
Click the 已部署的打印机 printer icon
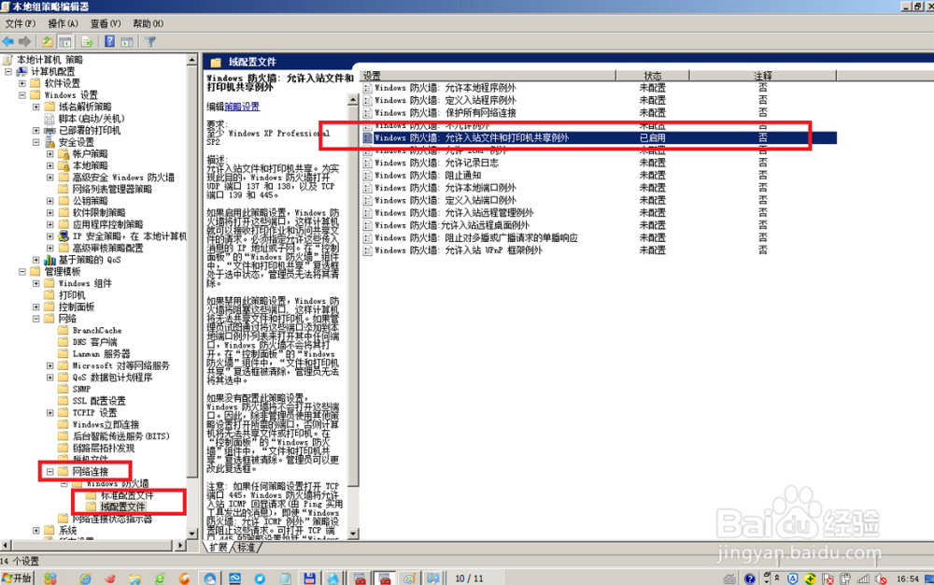pyautogui.click(x=50, y=131)
